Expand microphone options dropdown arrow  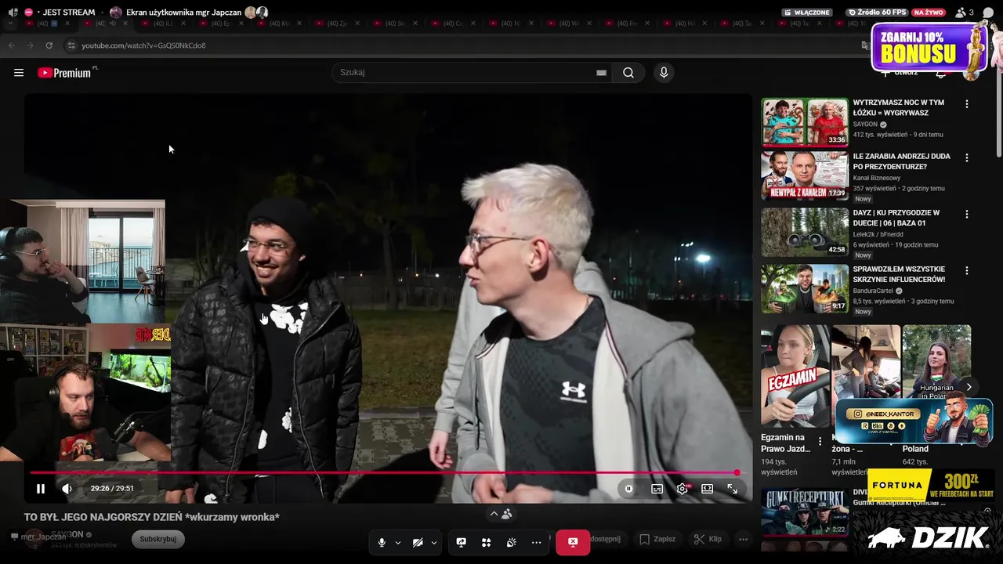398,542
